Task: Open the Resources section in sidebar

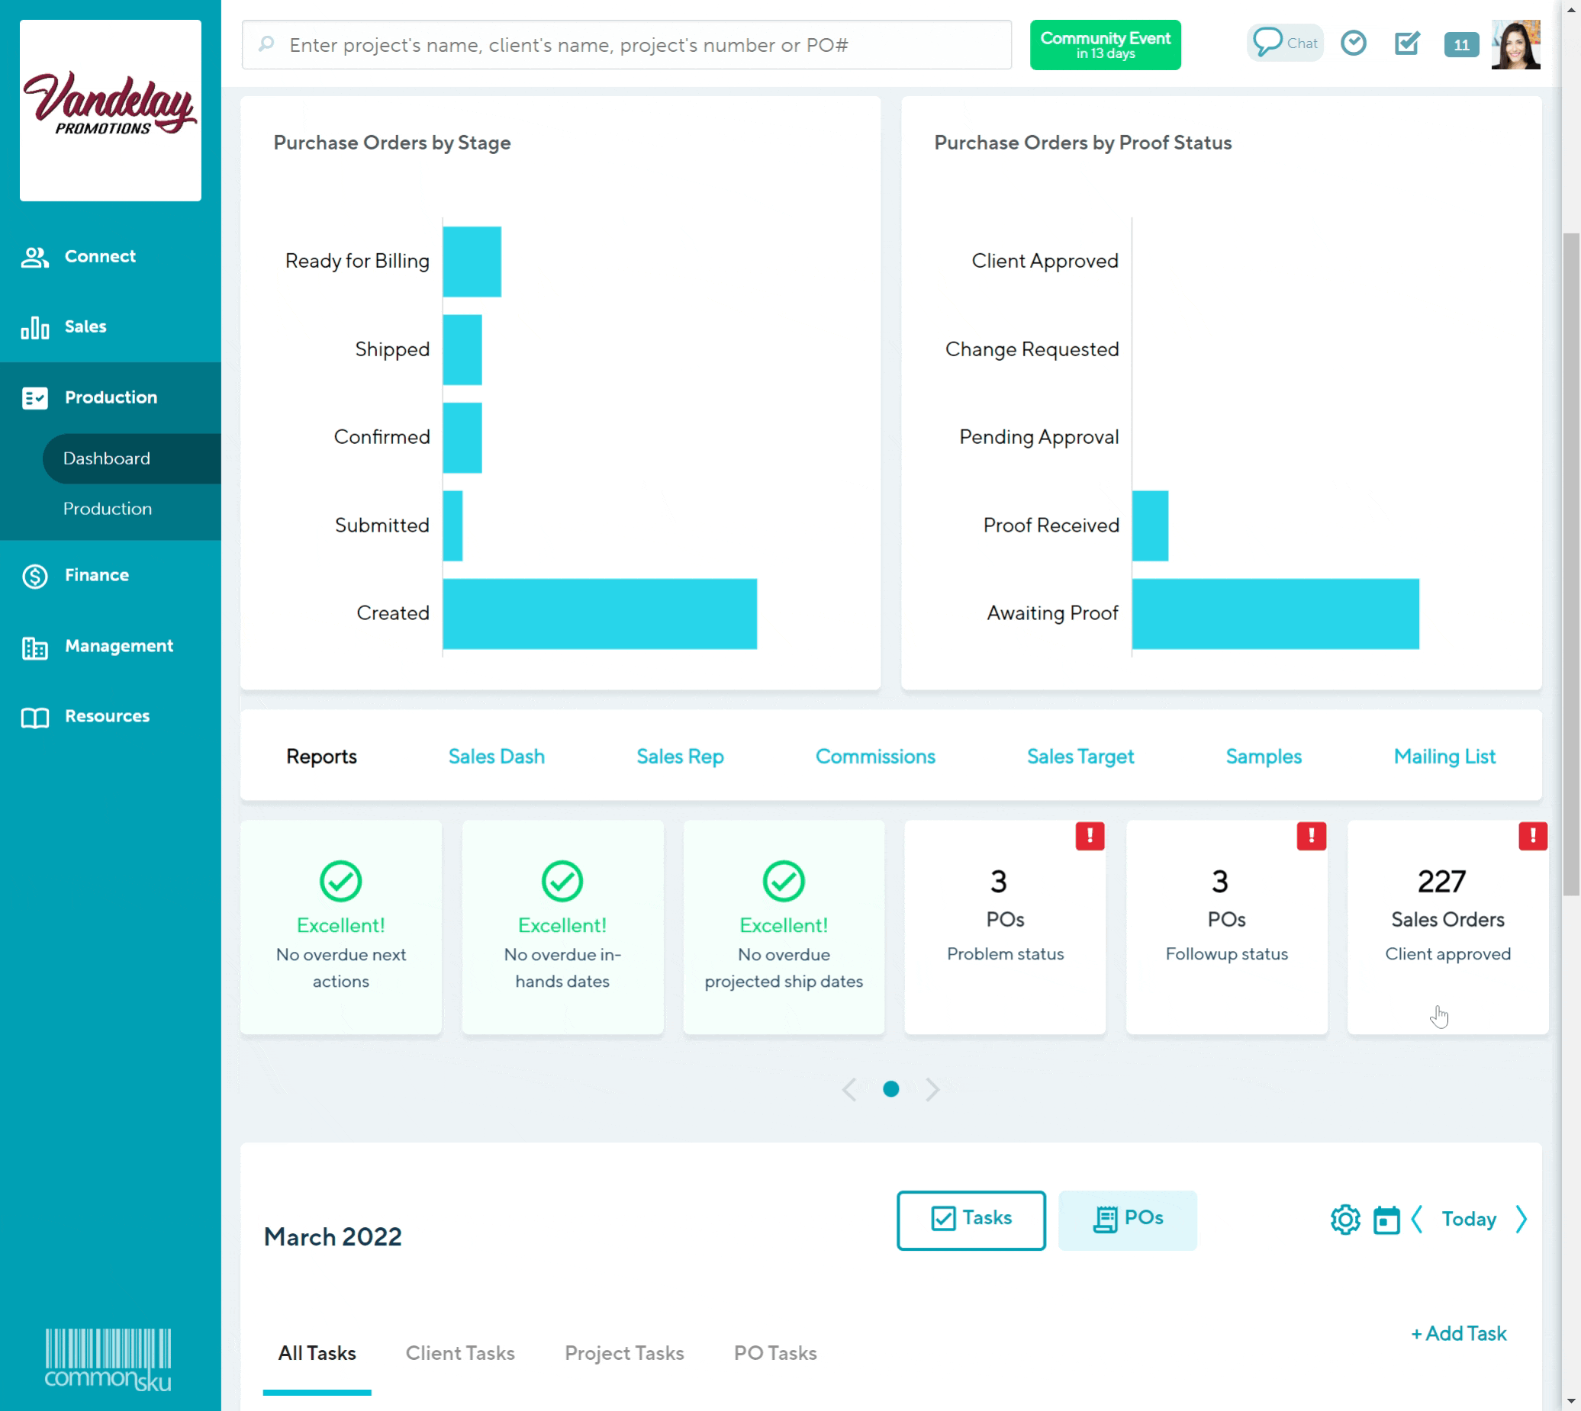Action: (x=106, y=716)
